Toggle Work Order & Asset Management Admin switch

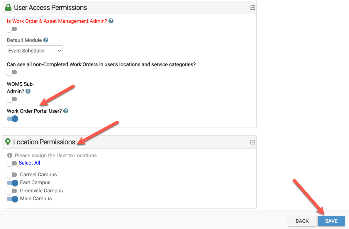[12, 29]
